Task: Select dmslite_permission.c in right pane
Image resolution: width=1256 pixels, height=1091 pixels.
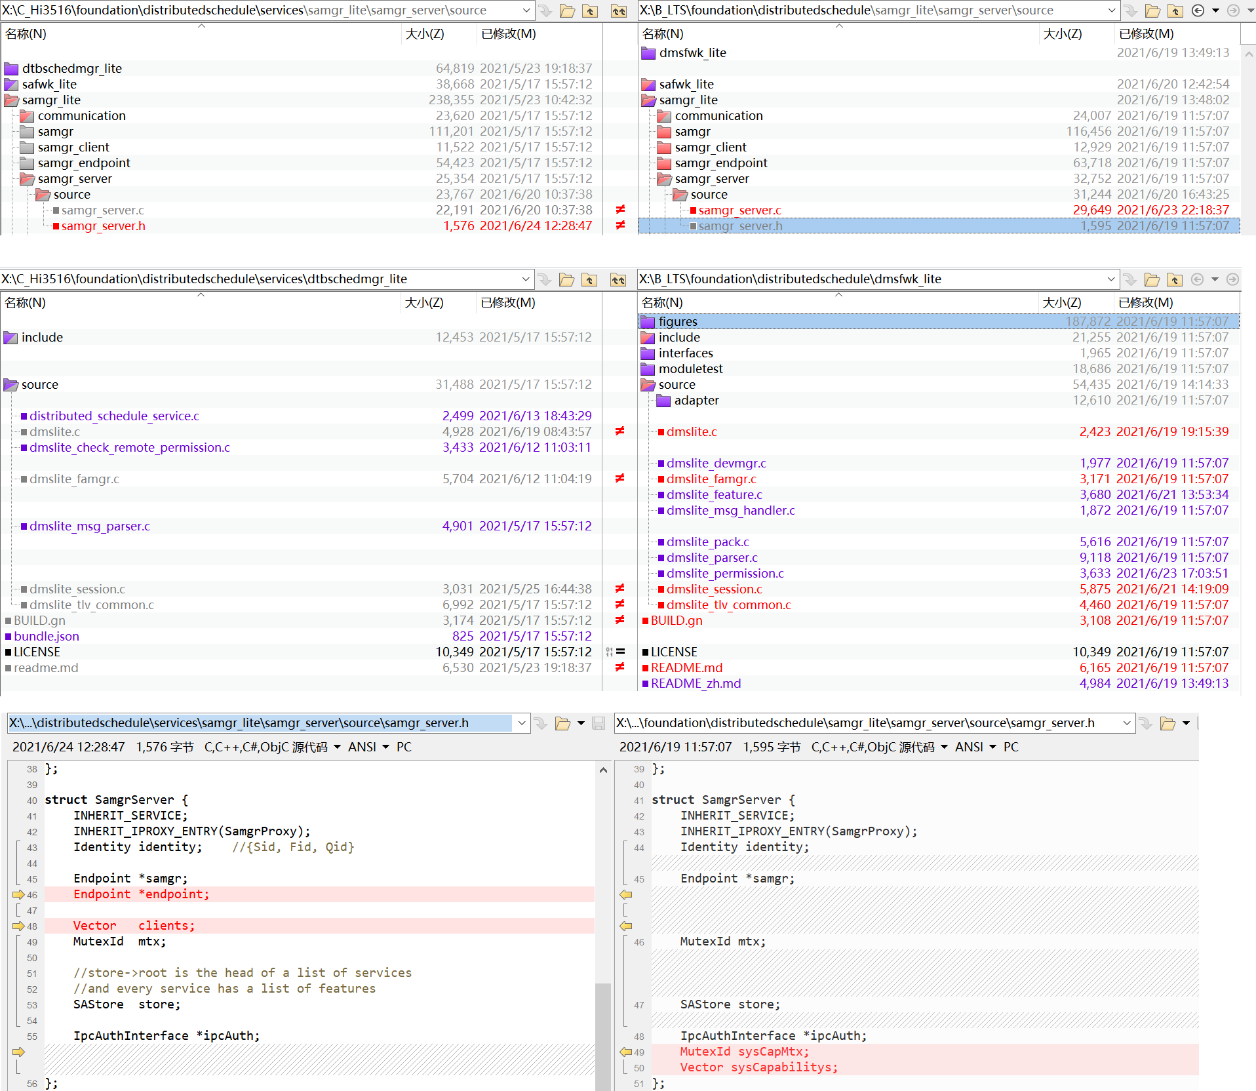Action: (724, 574)
